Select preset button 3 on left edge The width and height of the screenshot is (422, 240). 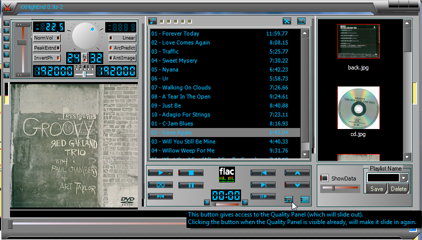click(x=6, y=38)
